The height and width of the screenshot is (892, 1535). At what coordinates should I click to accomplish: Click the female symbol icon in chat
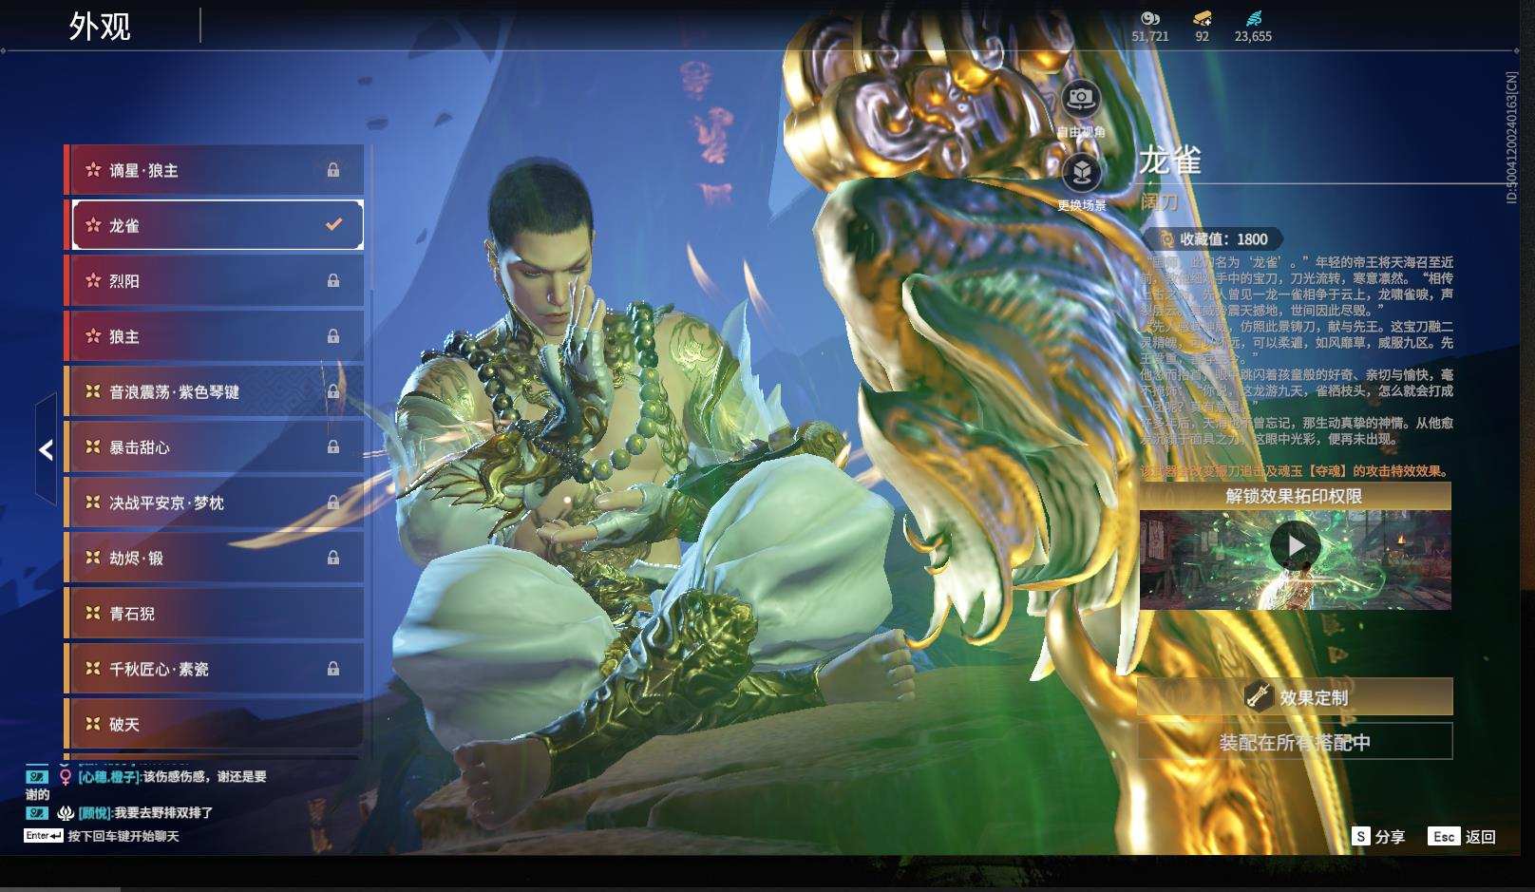66,777
